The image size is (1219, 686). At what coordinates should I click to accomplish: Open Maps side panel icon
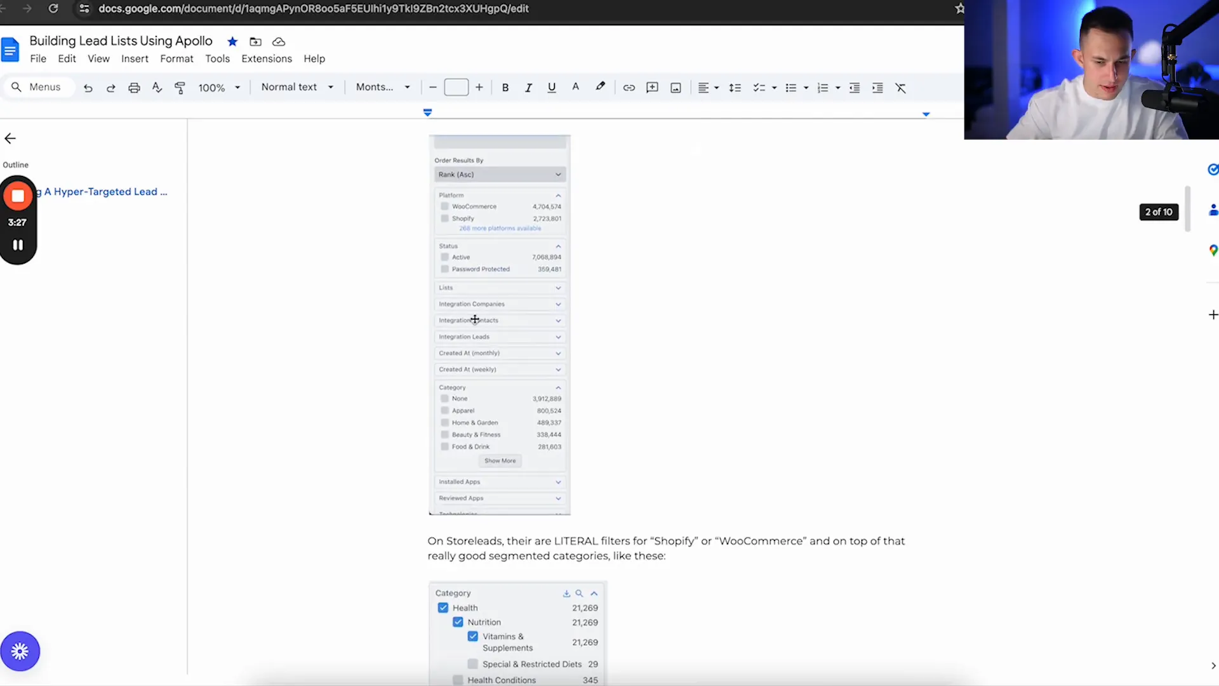click(1213, 250)
